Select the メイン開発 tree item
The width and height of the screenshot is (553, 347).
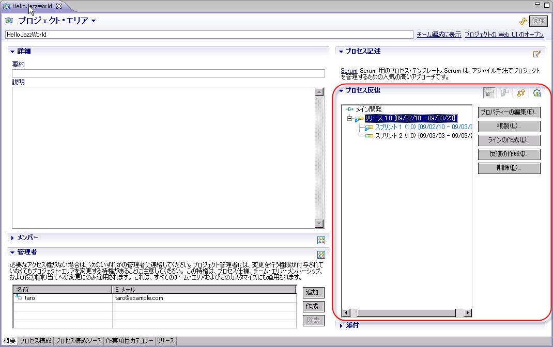tap(368, 109)
